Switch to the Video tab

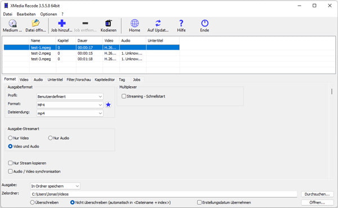(x=24, y=79)
